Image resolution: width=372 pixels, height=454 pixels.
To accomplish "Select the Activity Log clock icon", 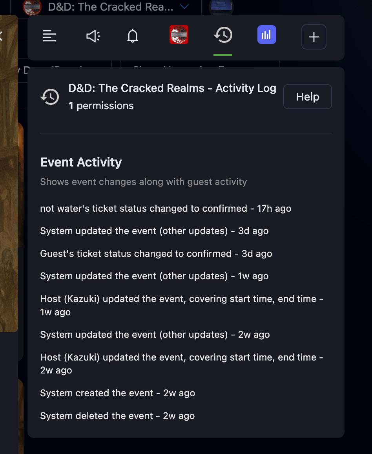I will [223, 35].
